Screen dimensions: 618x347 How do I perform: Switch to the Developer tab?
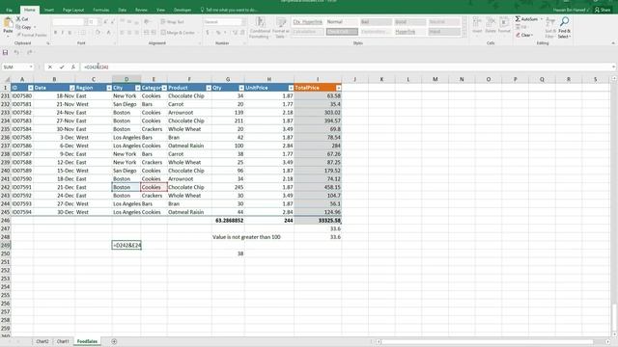(183, 10)
